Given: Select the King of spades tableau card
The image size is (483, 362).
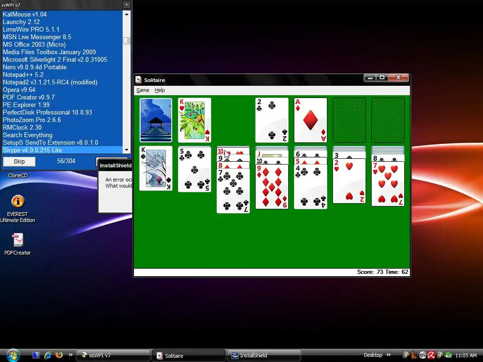Looking at the screenshot, I should point(156,168).
